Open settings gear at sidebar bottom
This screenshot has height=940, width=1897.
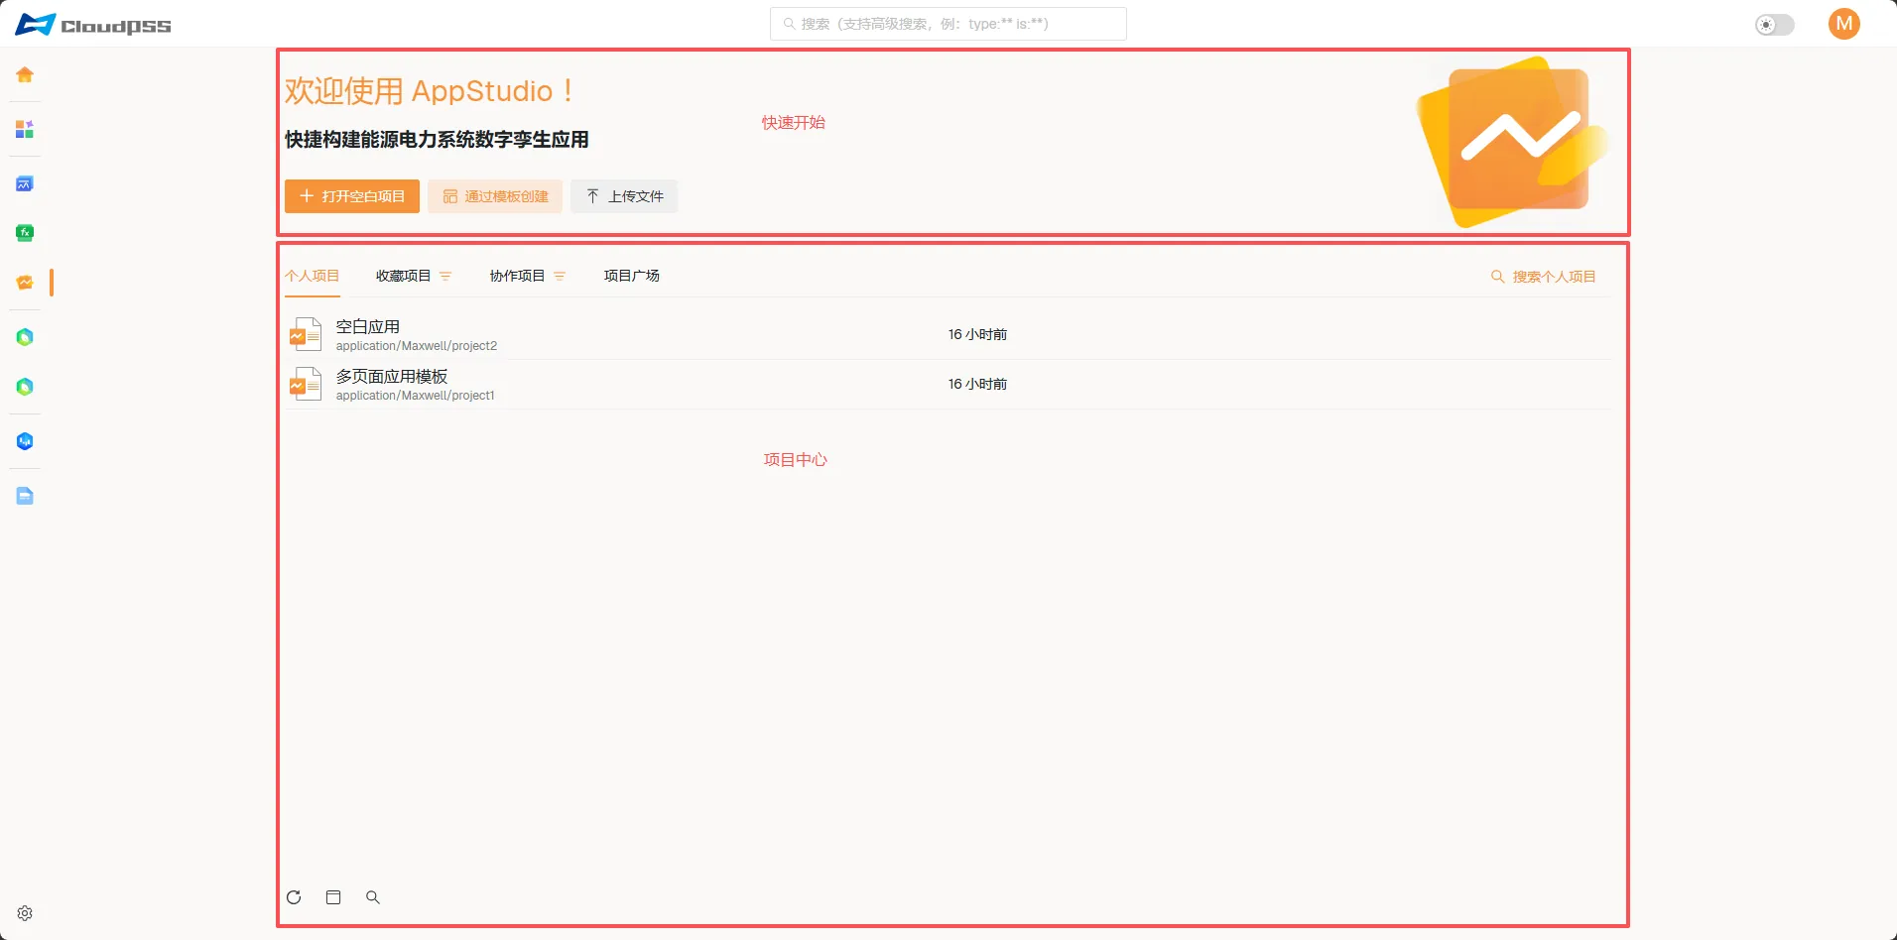click(25, 913)
